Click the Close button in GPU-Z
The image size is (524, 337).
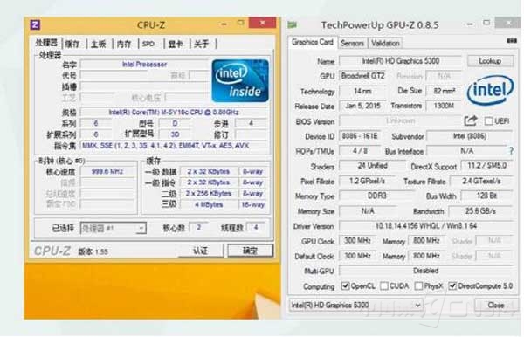click(496, 305)
